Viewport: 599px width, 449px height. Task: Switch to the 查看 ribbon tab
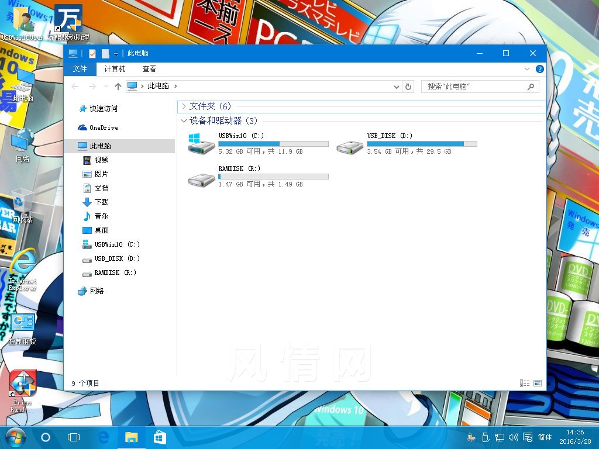[x=149, y=69]
